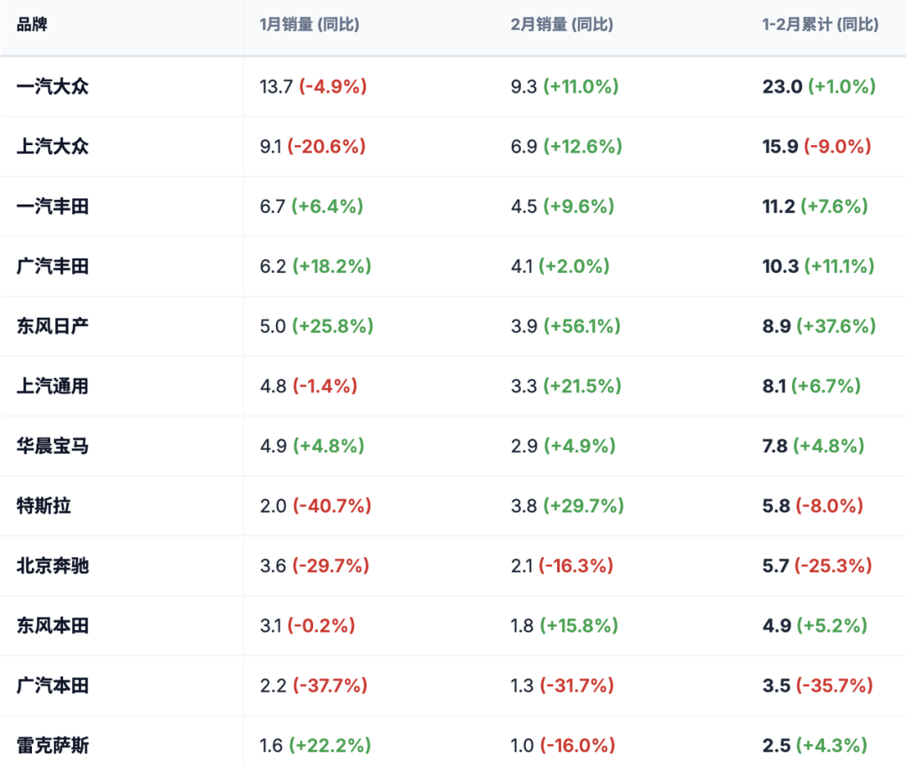Click the 23.0 (+1.0%) cumulative cell
This screenshot has height=767, width=906.
pos(819,86)
